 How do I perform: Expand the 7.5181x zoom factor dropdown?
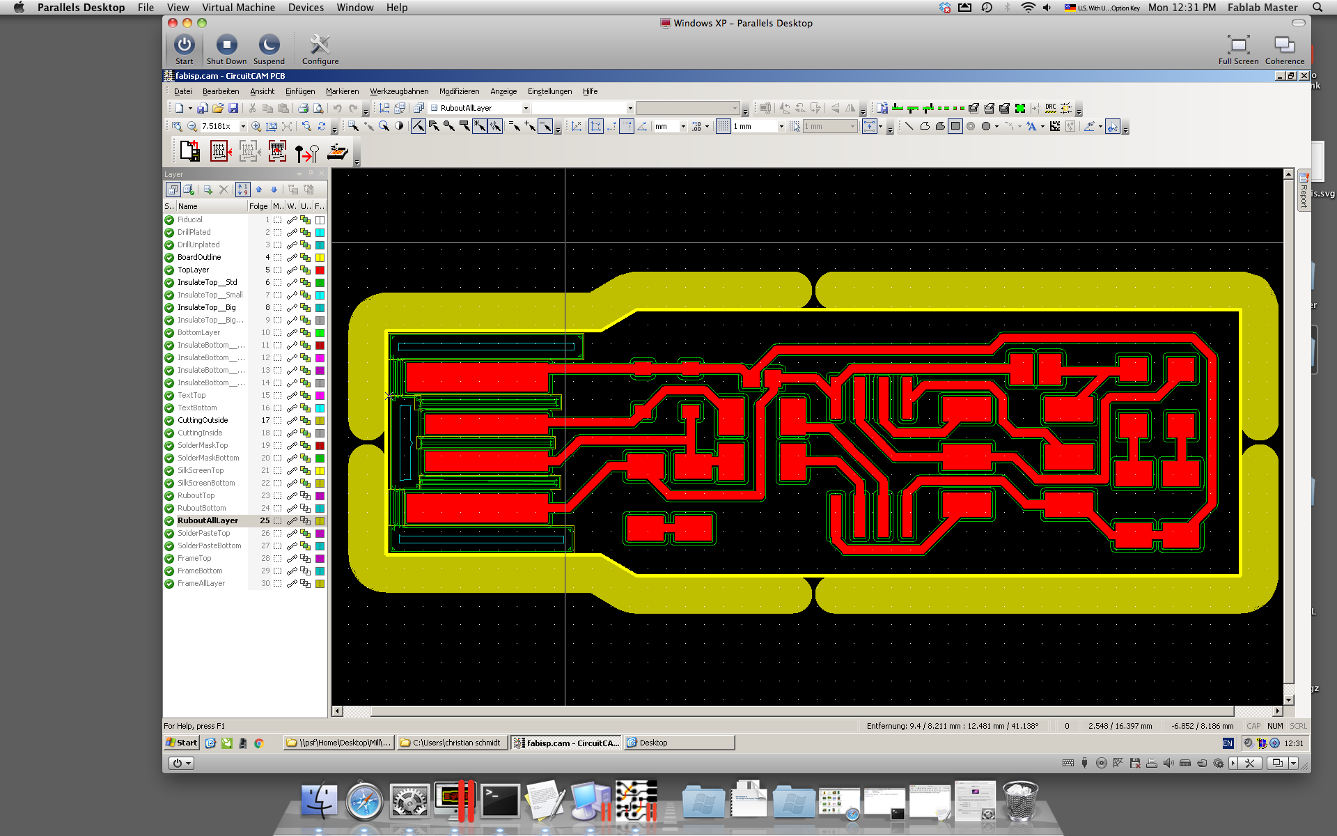(x=243, y=127)
